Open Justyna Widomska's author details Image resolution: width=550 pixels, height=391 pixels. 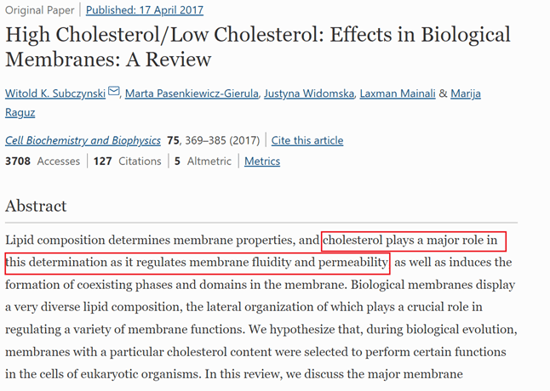(x=308, y=93)
